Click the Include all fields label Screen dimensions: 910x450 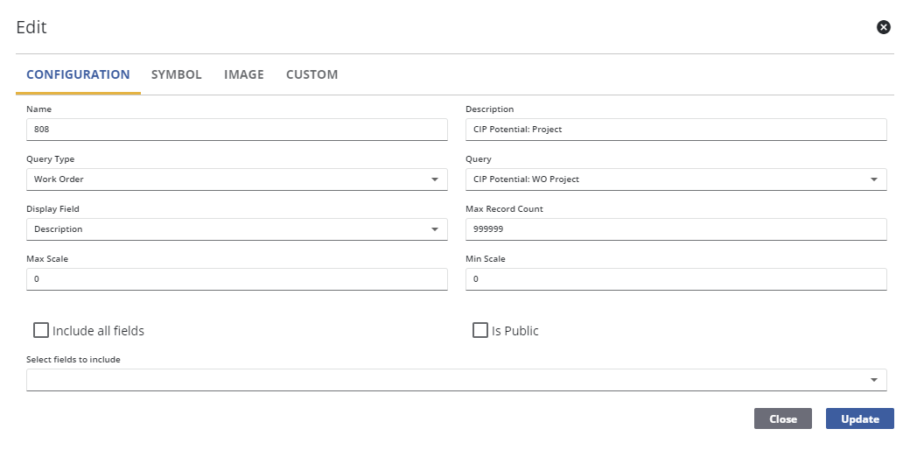point(98,331)
